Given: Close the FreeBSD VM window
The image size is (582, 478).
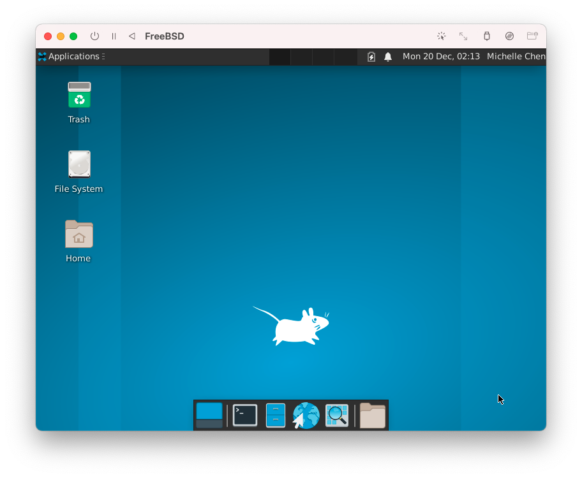Looking at the screenshot, I should (x=48, y=36).
